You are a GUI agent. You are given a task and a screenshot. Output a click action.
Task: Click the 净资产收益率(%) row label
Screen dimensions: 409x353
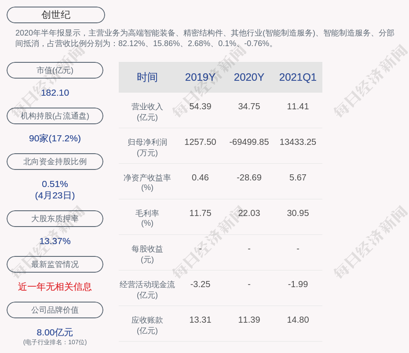[147, 183]
